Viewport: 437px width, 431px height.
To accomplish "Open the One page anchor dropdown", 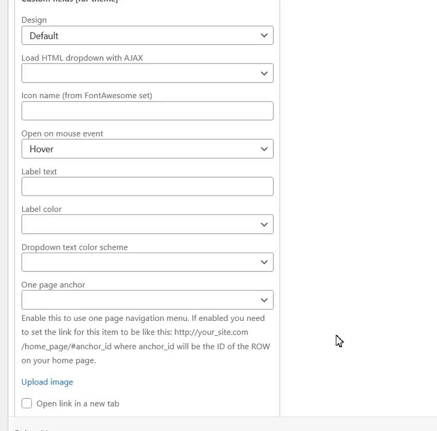I will pos(147,300).
